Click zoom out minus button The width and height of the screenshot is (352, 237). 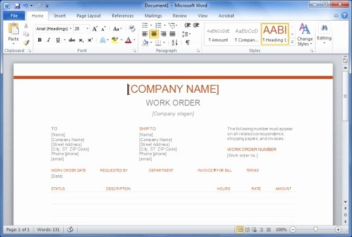point(293,229)
